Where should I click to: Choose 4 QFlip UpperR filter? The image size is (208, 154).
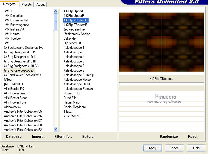tap(74, 16)
